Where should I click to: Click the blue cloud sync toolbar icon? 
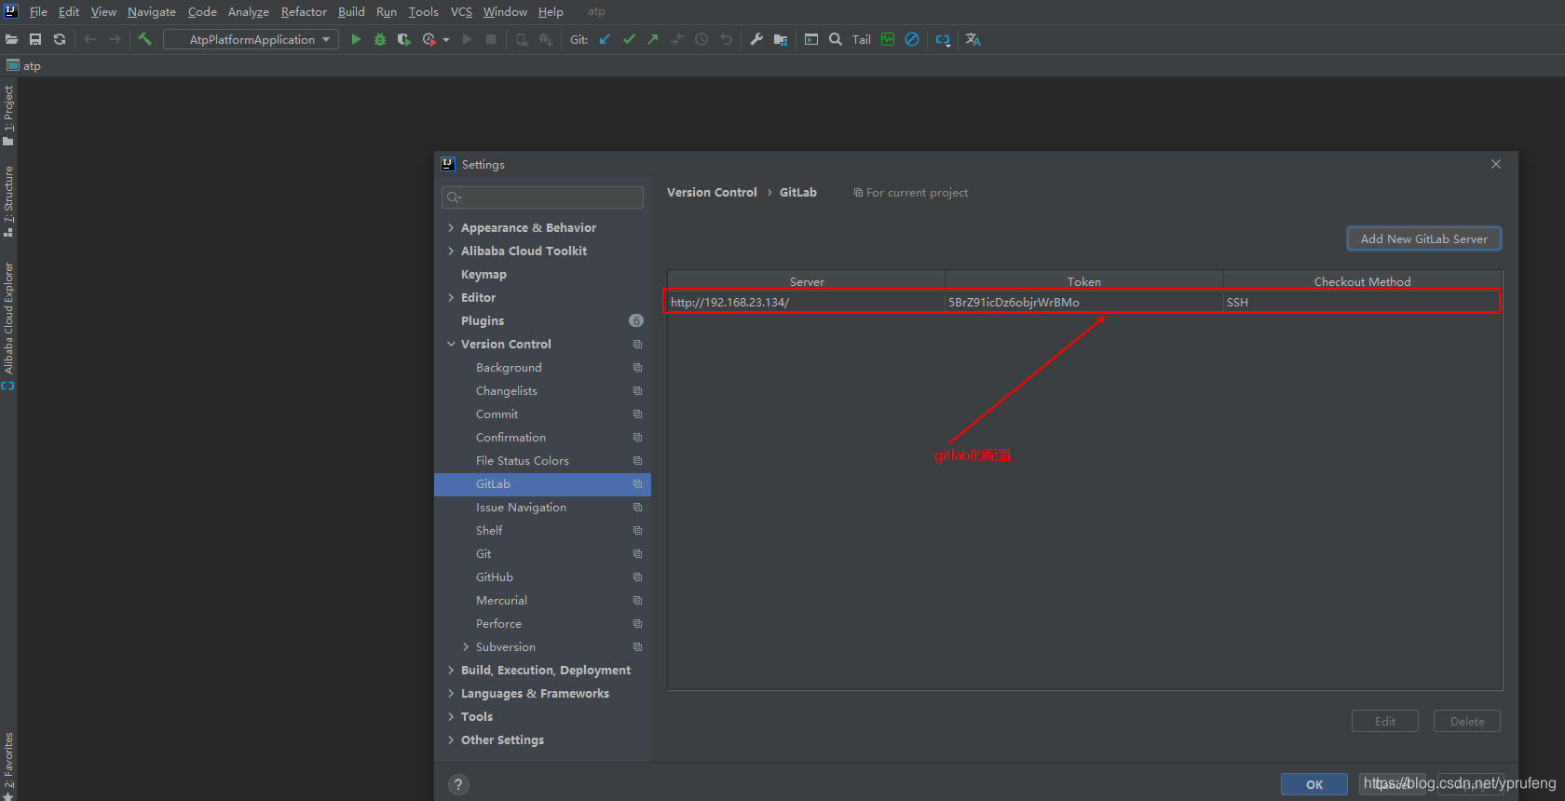943,39
